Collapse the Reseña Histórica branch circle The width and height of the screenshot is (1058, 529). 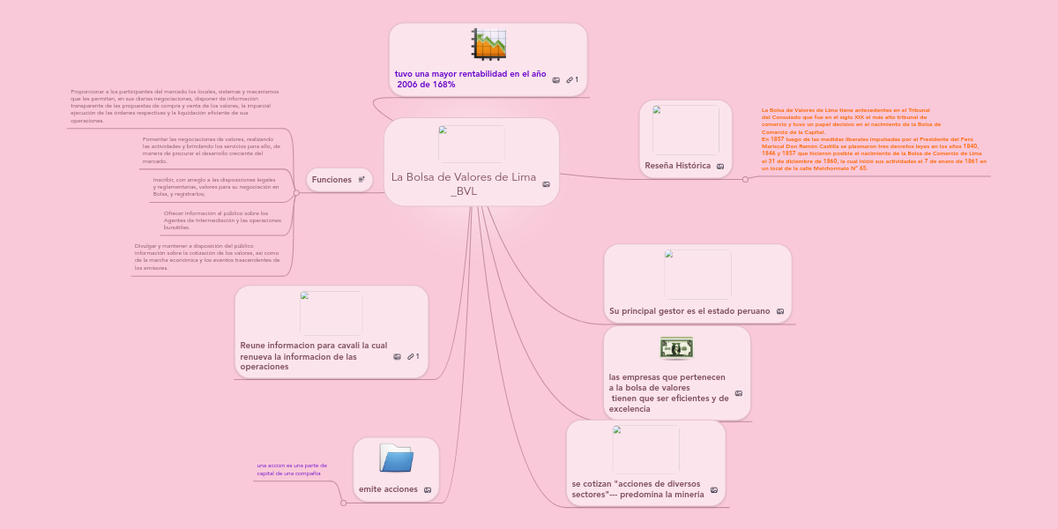coord(745,179)
